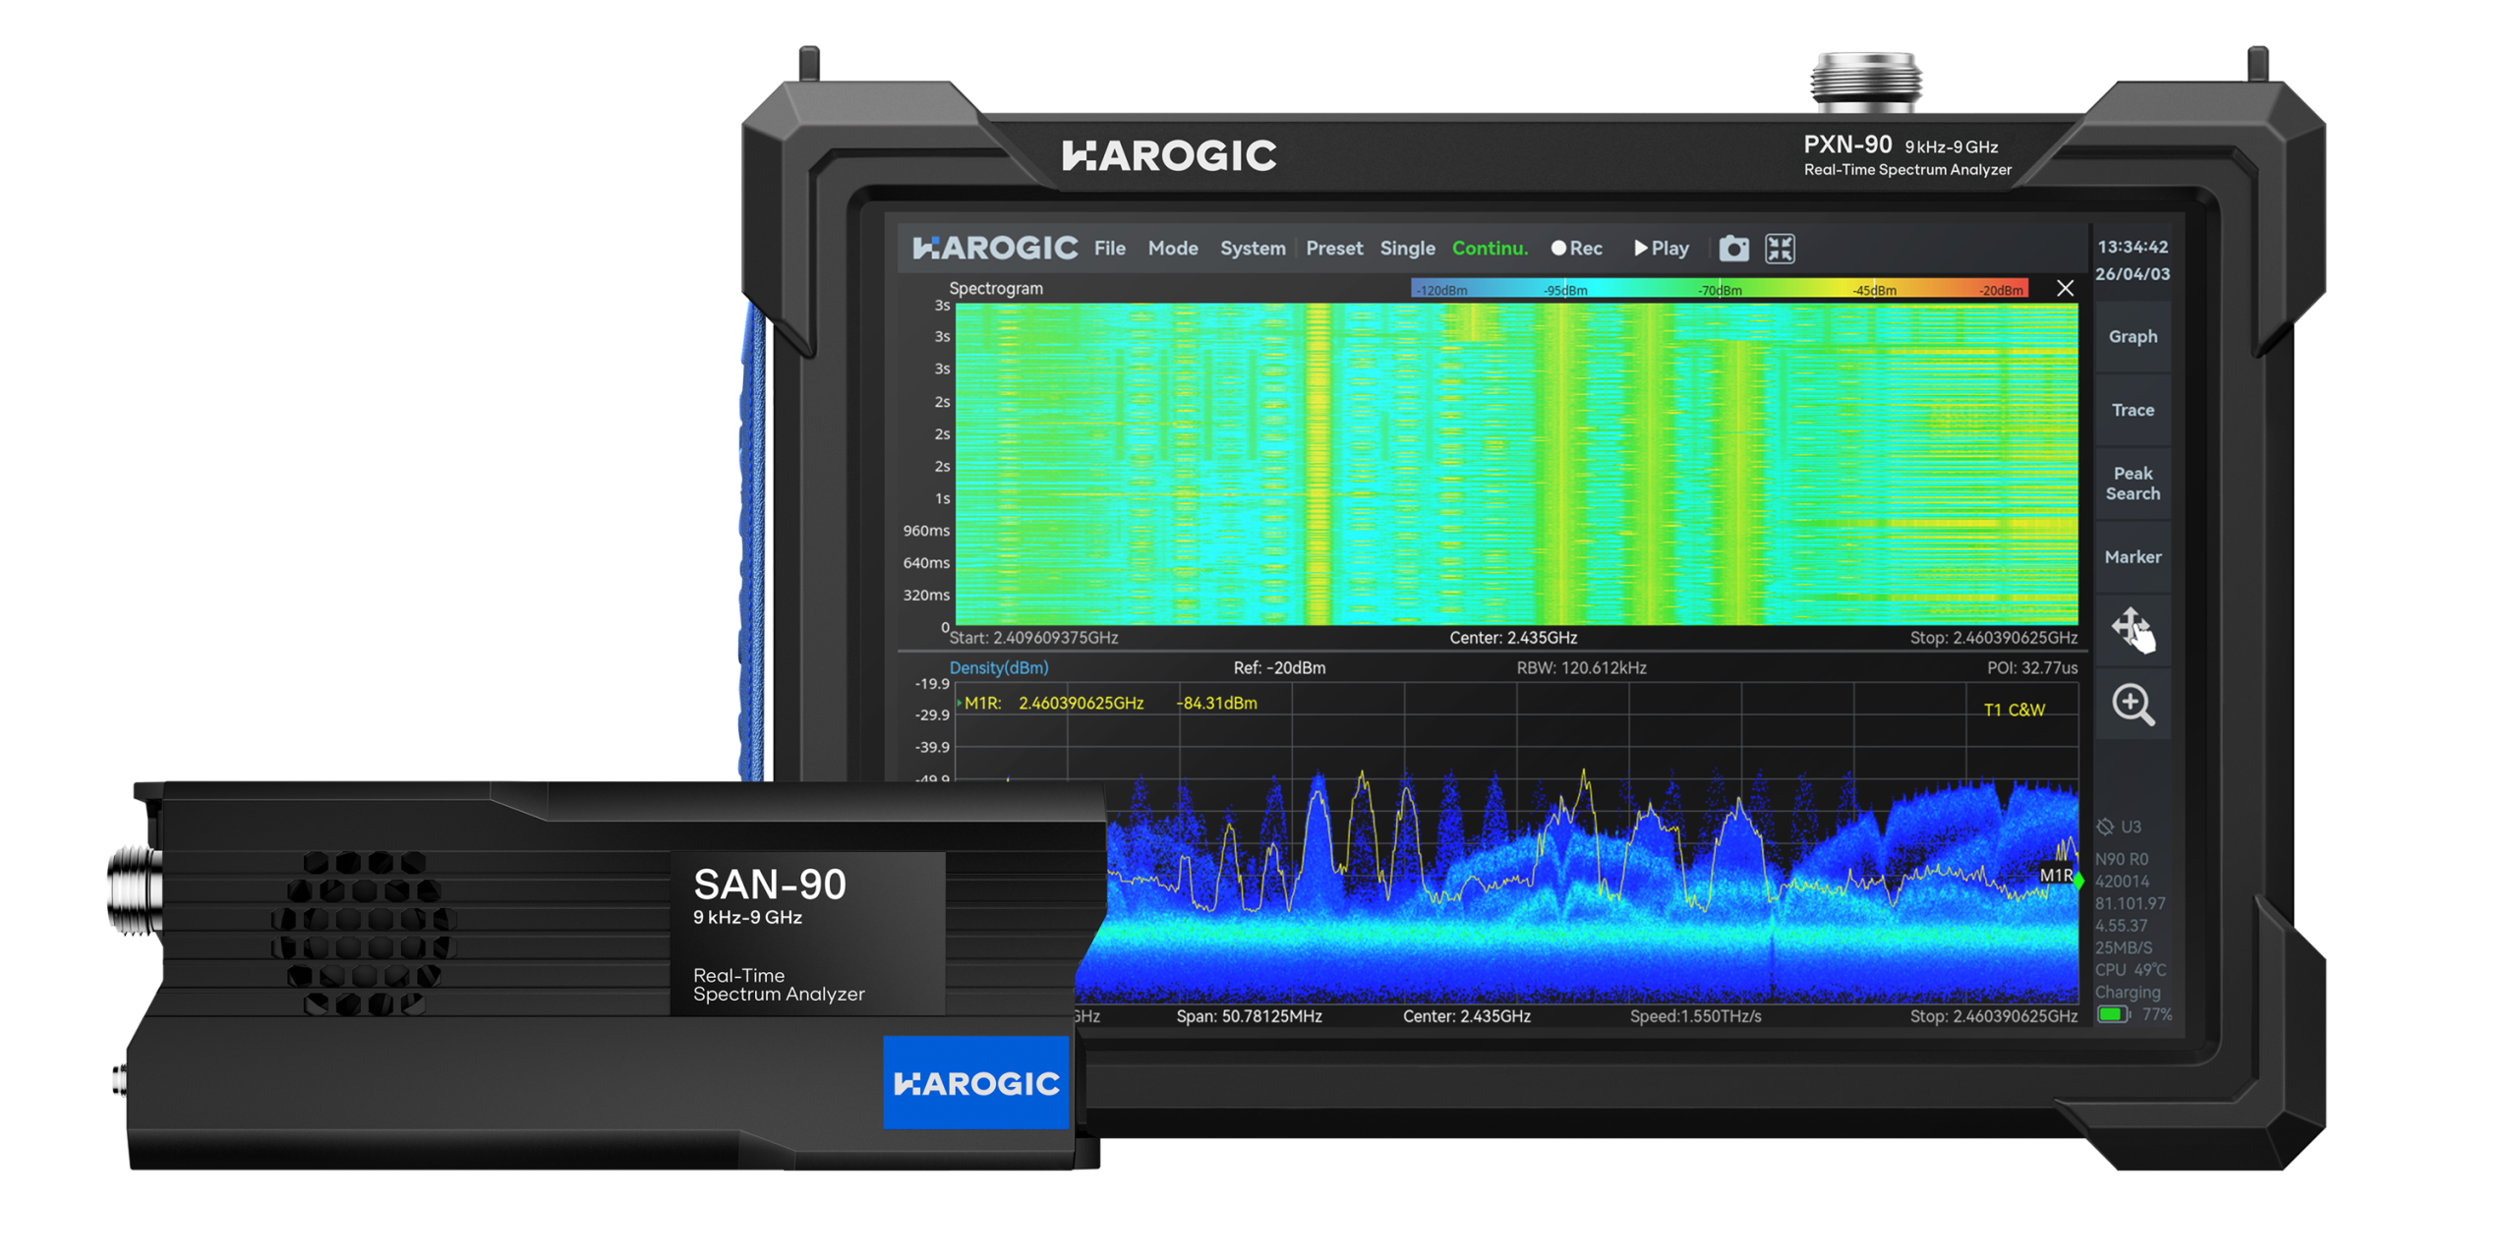Click the spectrogram Start: 2.409609375GHz label

1032,637
